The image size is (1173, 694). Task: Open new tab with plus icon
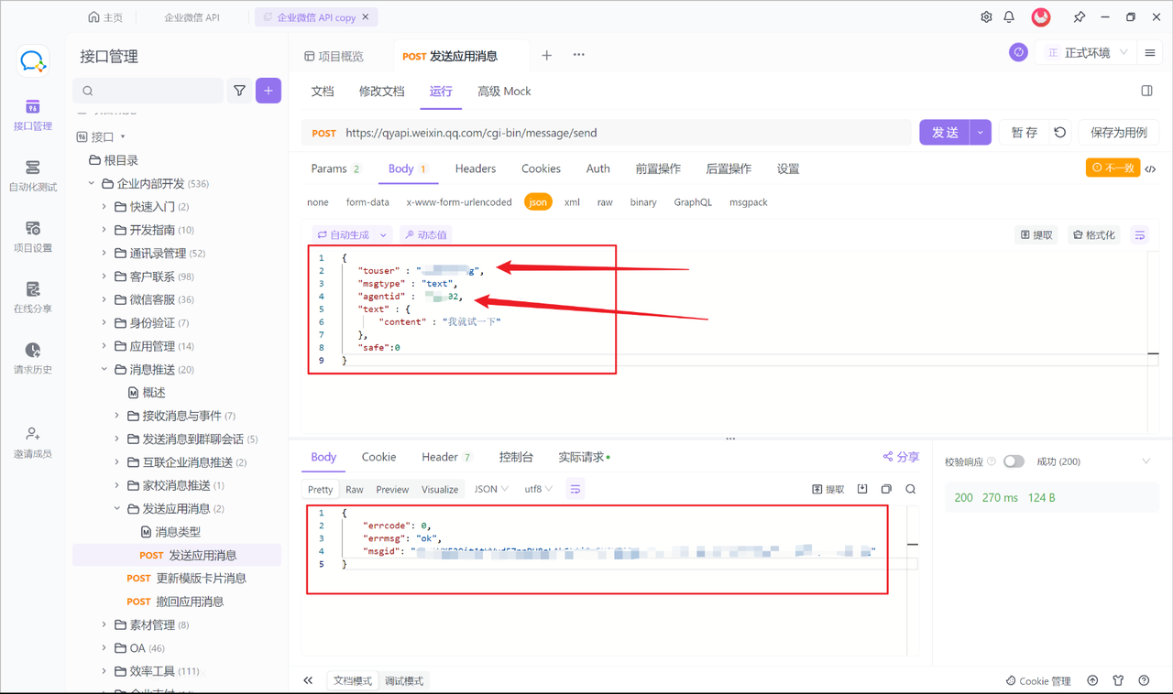click(x=547, y=55)
